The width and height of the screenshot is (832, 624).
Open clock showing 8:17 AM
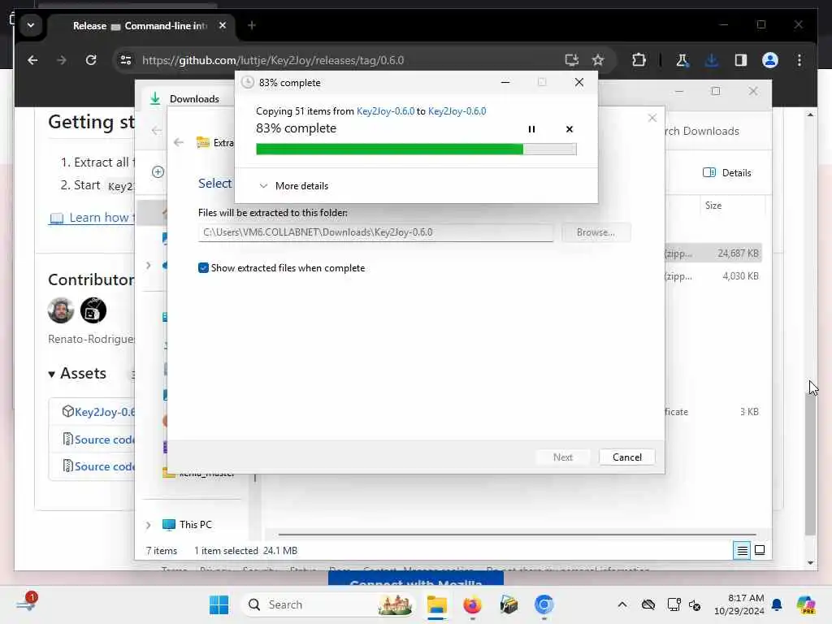[739, 604]
